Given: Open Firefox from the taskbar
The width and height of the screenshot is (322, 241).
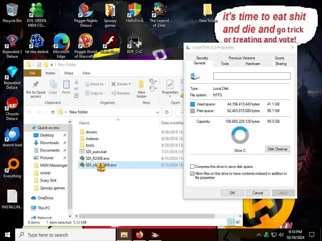Looking at the screenshot, I should (x=139, y=235).
